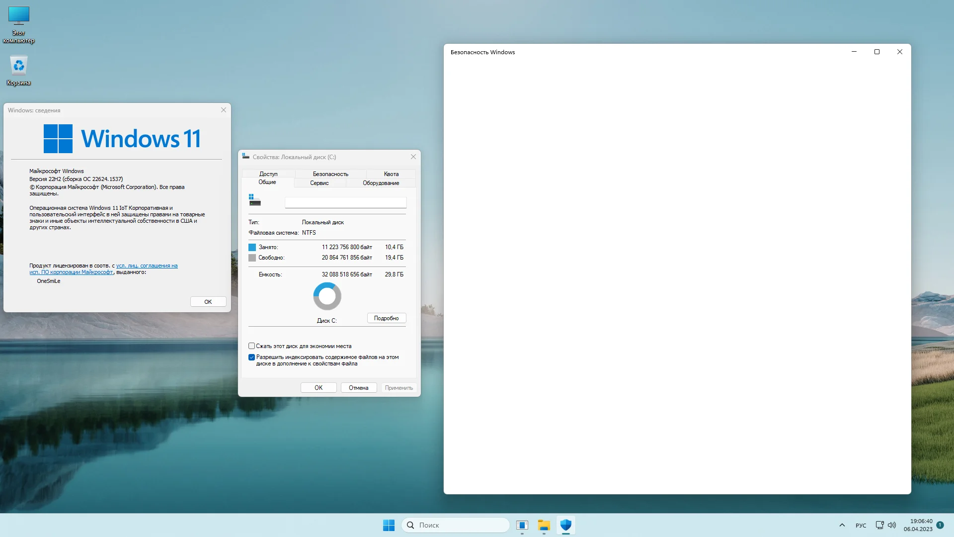Uncheck allow indexing file contents checkbox
The height and width of the screenshot is (537, 954).
[252, 357]
